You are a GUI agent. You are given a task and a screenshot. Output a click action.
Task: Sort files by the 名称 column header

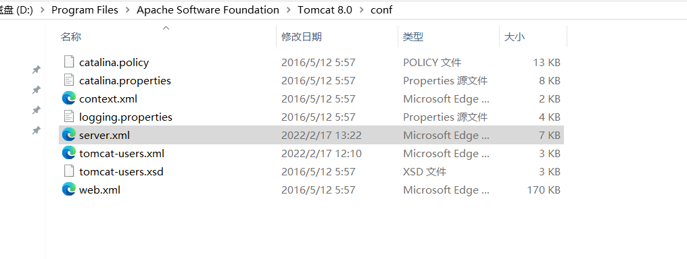70,36
